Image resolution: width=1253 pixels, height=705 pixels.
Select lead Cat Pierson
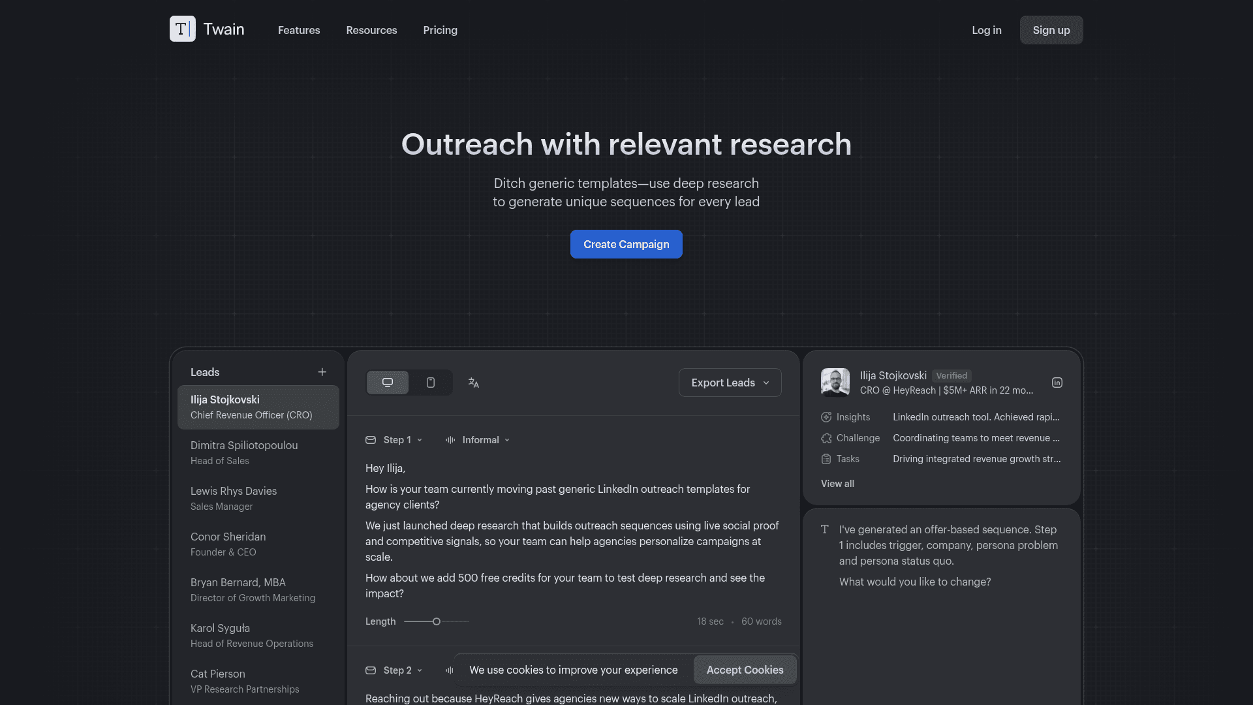pos(258,681)
